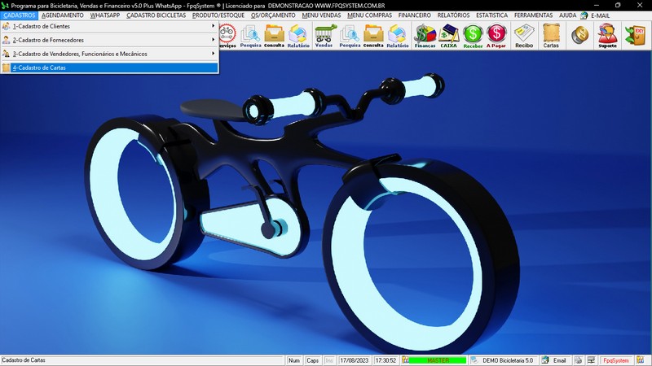
Task: Open the Relatório icon left of Vendas
Action: 298,36
